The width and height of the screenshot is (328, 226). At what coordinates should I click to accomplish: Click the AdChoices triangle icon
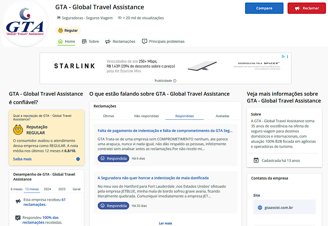point(283,56)
